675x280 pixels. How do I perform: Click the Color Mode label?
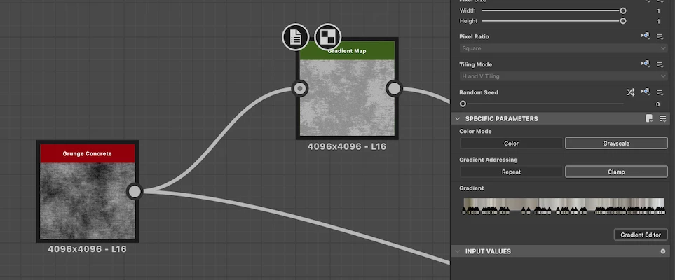point(475,131)
